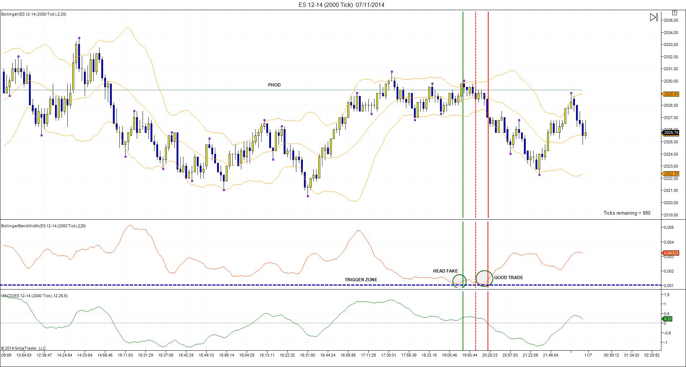Select the Bollinger indicator label in price panel

[x=34, y=14]
